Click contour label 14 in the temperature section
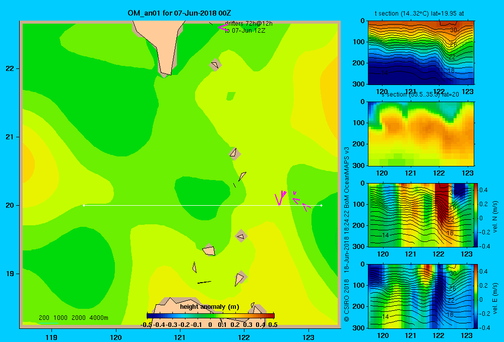The image size is (504, 342). click(x=385, y=73)
